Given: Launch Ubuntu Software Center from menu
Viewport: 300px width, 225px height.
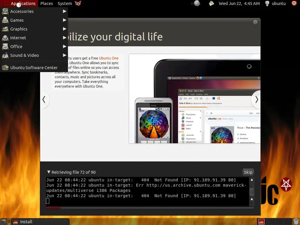Looking at the screenshot, I should click(x=34, y=68).
